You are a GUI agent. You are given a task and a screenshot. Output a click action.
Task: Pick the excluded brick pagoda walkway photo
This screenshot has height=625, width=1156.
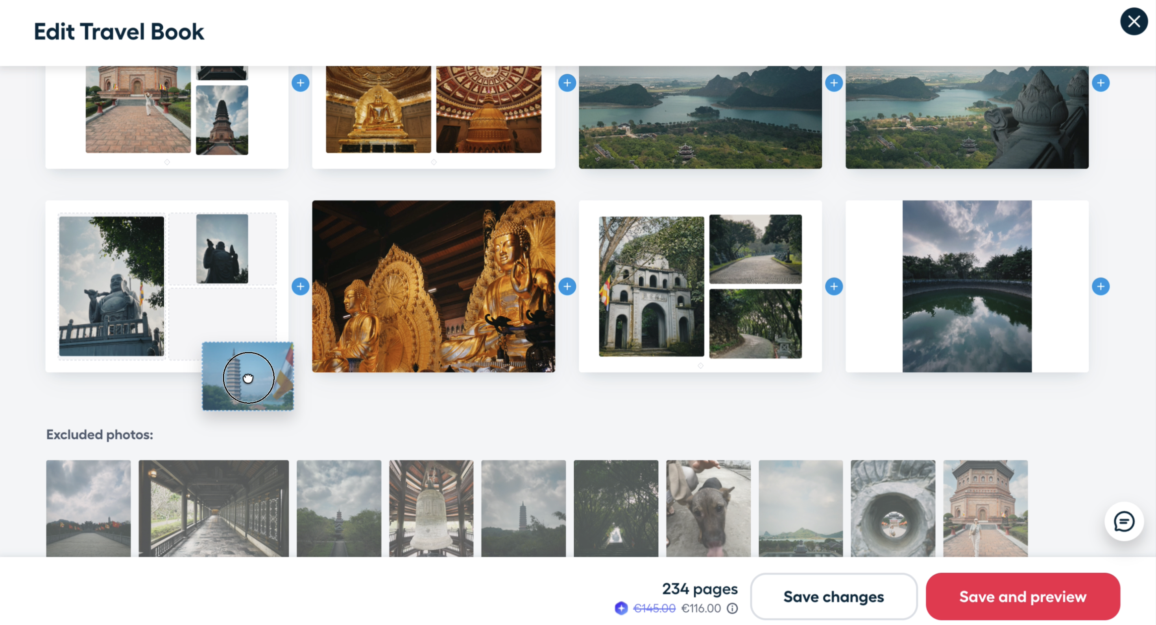986,508
